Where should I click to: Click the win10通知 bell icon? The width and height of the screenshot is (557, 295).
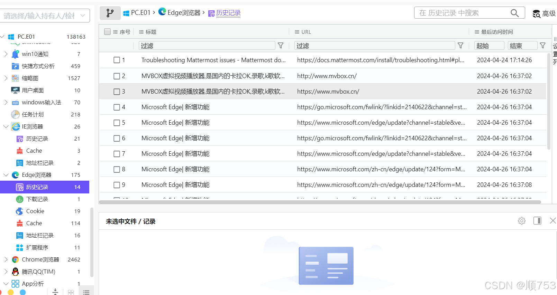coord(15,54)
